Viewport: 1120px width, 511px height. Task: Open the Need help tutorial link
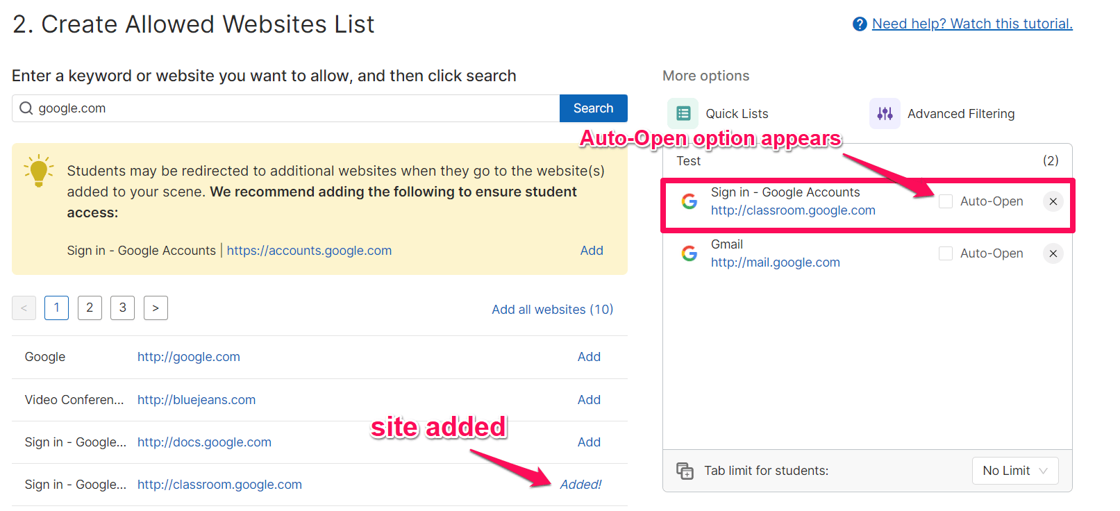tap(972, 24)
